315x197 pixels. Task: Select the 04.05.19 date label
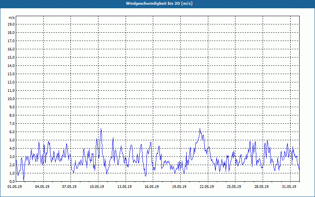click(42, 186)
